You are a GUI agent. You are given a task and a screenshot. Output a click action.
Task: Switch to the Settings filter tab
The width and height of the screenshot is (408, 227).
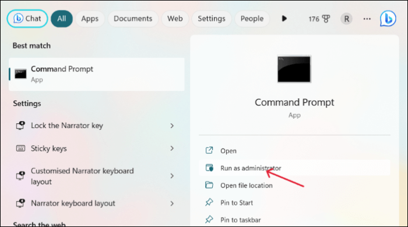click(x=212, y=19)
